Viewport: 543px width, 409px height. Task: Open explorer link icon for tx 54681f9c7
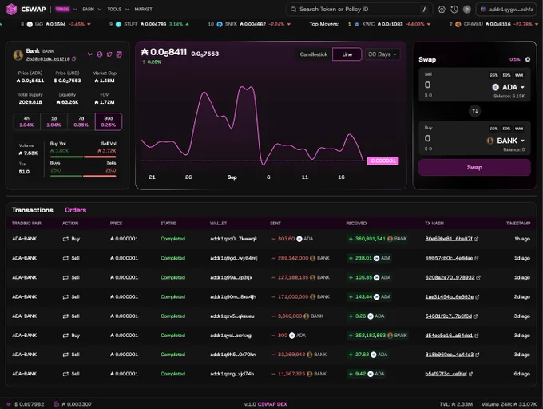[x=475, y=316]
